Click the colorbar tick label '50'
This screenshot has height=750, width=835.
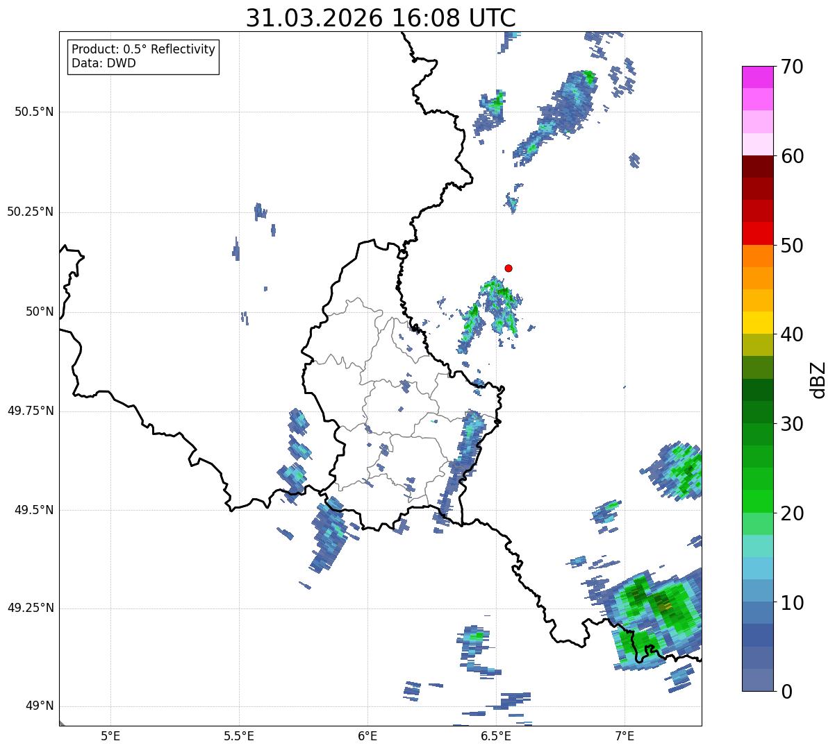tap(792, 246)
